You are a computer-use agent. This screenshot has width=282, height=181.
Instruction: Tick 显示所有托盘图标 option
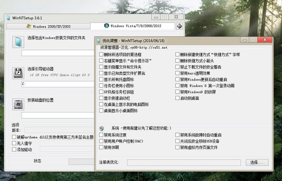pyautogui.click(x=101, y=79)
